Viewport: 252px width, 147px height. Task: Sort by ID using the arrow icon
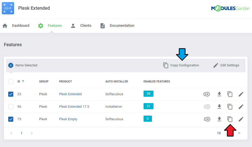pyautogui.click(x=23, y=81)
